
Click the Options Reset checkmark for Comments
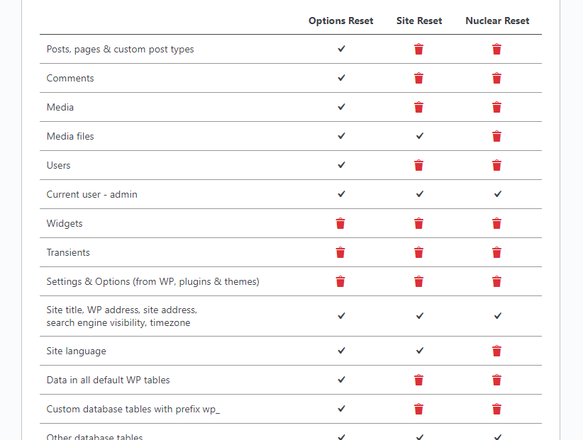pos(341,78)
